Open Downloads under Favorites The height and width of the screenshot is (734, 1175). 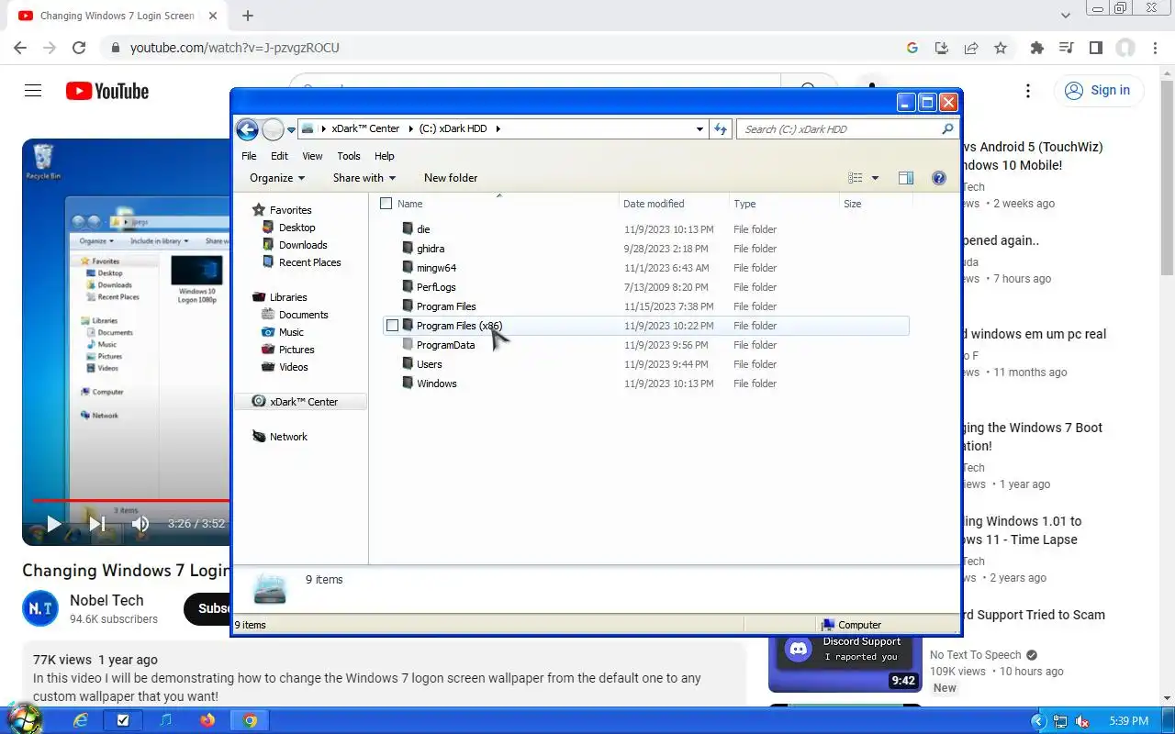(x=303, y=245)
